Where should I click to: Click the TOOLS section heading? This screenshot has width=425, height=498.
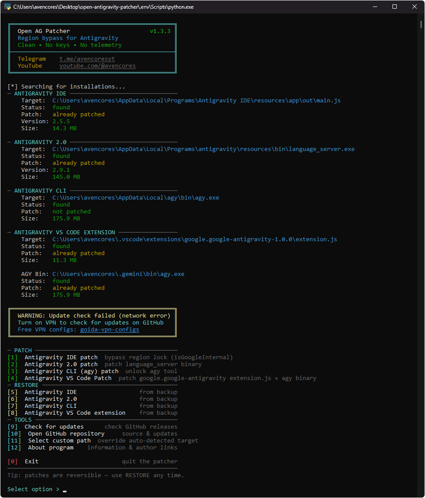click(23, 420)
